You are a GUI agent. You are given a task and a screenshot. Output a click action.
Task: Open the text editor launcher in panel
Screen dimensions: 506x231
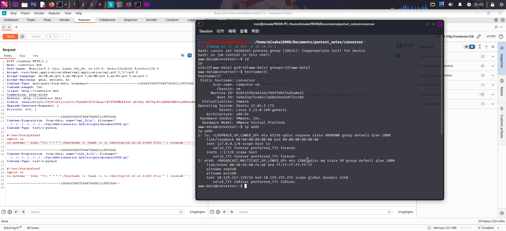[43, 4]
